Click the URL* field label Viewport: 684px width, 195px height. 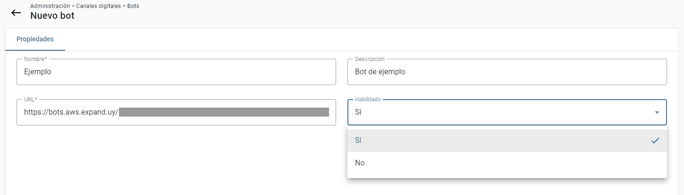(31, 100)
